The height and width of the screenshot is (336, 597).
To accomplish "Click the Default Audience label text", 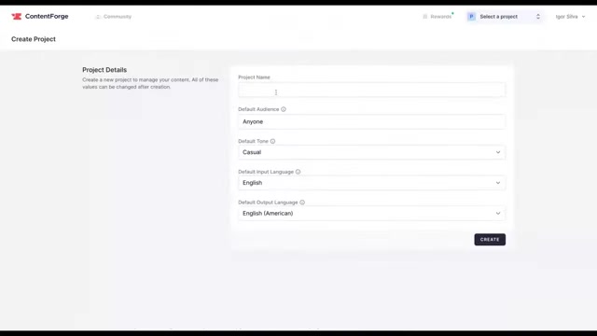I will coord(258,109).
